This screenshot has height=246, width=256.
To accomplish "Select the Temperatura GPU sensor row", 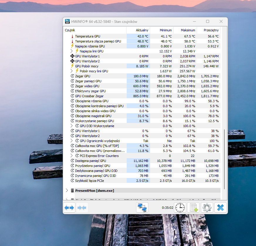I will coord(87,36).
